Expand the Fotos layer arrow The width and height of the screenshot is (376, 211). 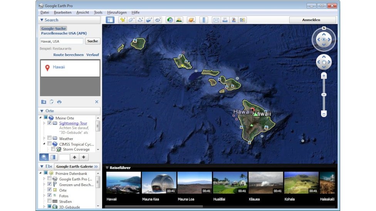(x=44, y=196)
